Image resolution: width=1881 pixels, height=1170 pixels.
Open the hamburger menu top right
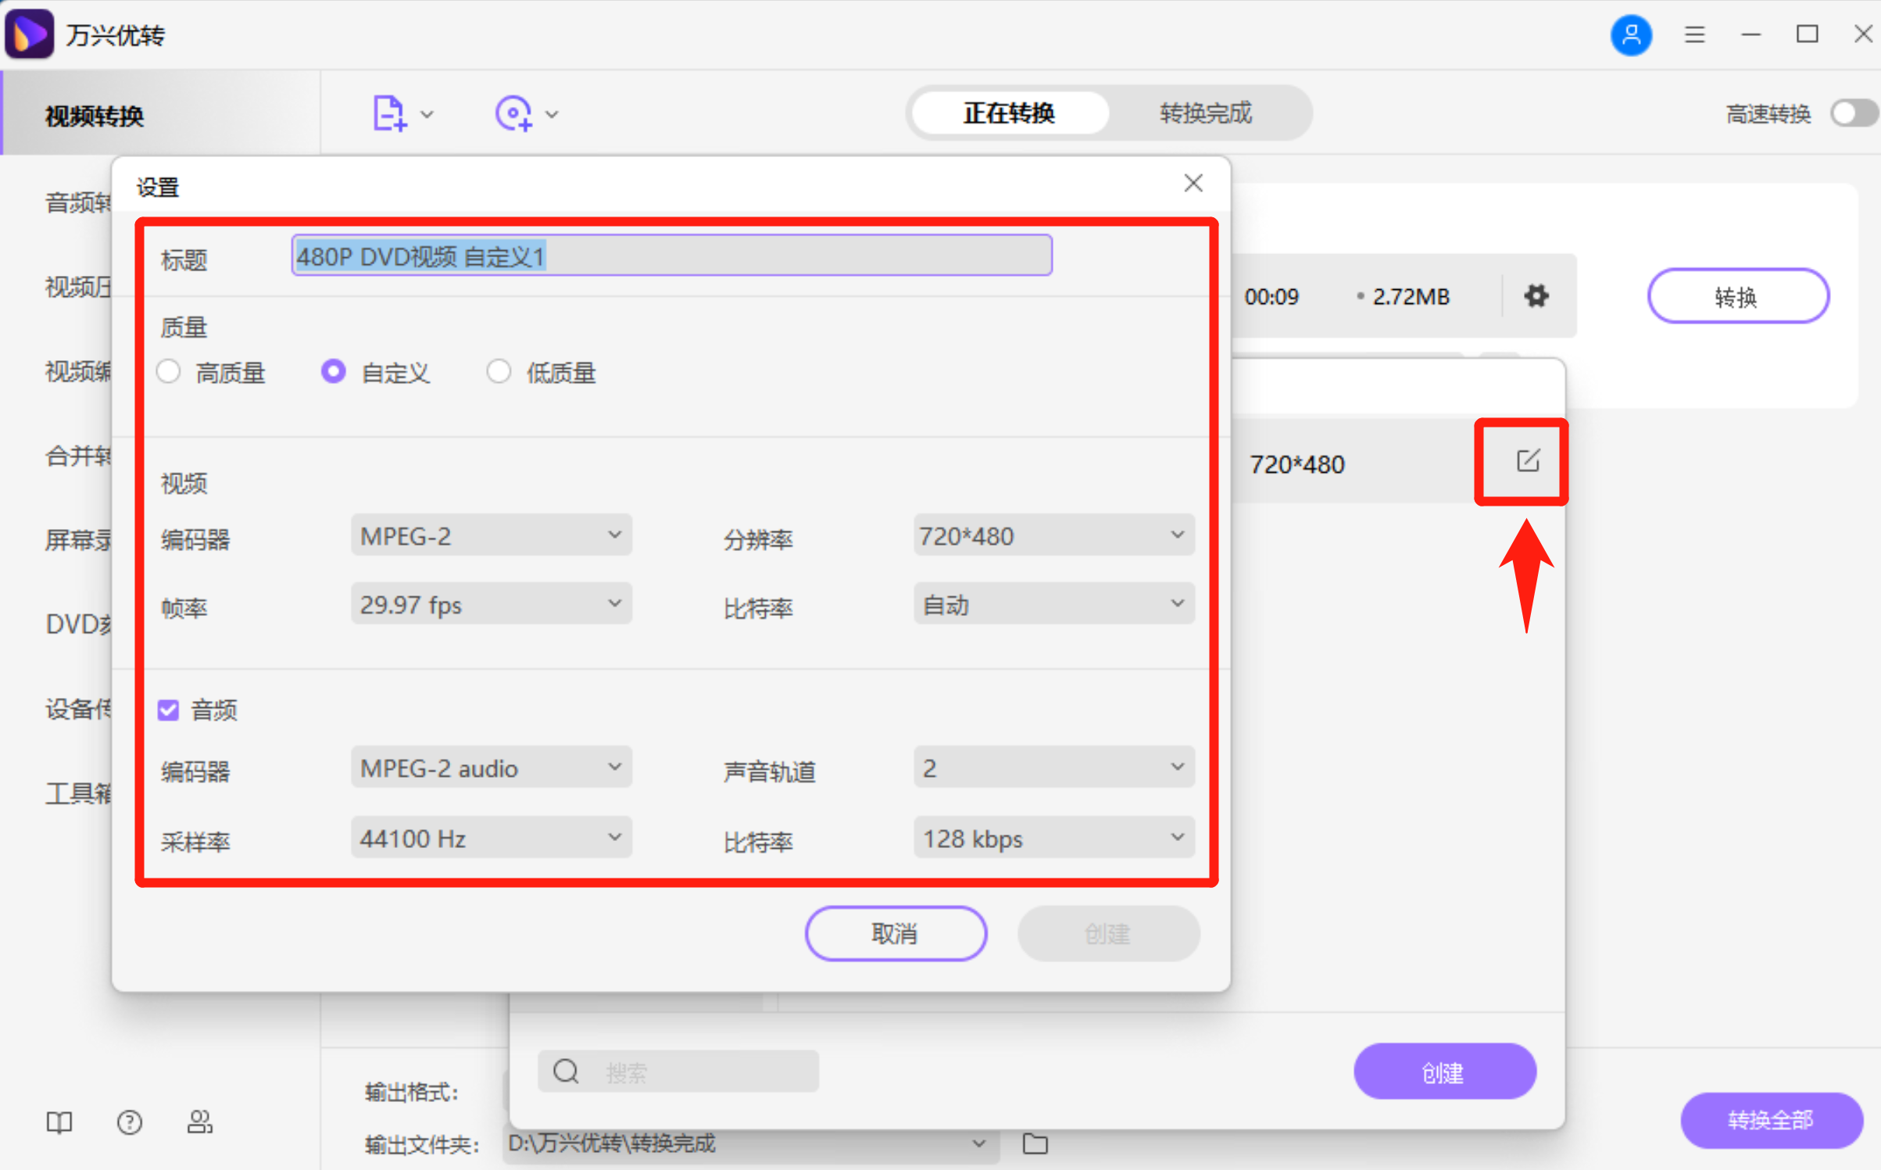point(1694,35)
